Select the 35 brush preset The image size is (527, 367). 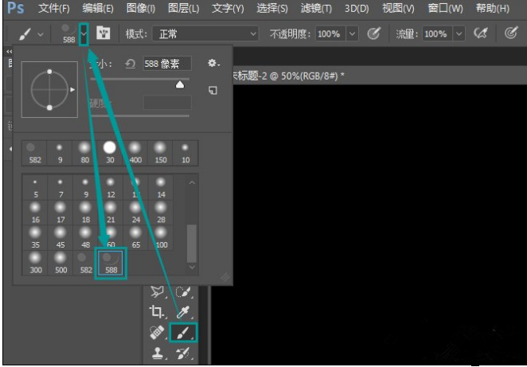36,237
